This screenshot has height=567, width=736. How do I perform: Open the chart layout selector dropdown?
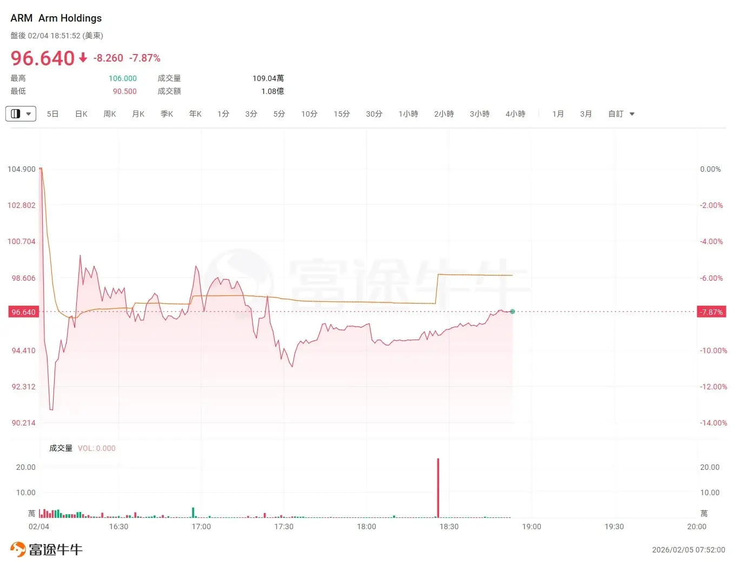tap(21, 114)
